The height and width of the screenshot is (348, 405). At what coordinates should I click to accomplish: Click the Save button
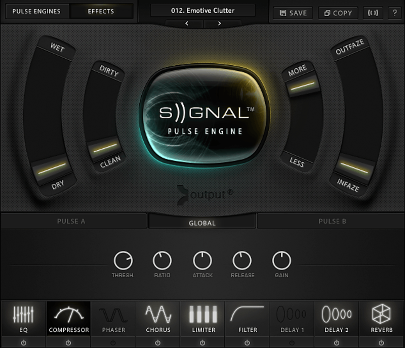coord(293,13)
